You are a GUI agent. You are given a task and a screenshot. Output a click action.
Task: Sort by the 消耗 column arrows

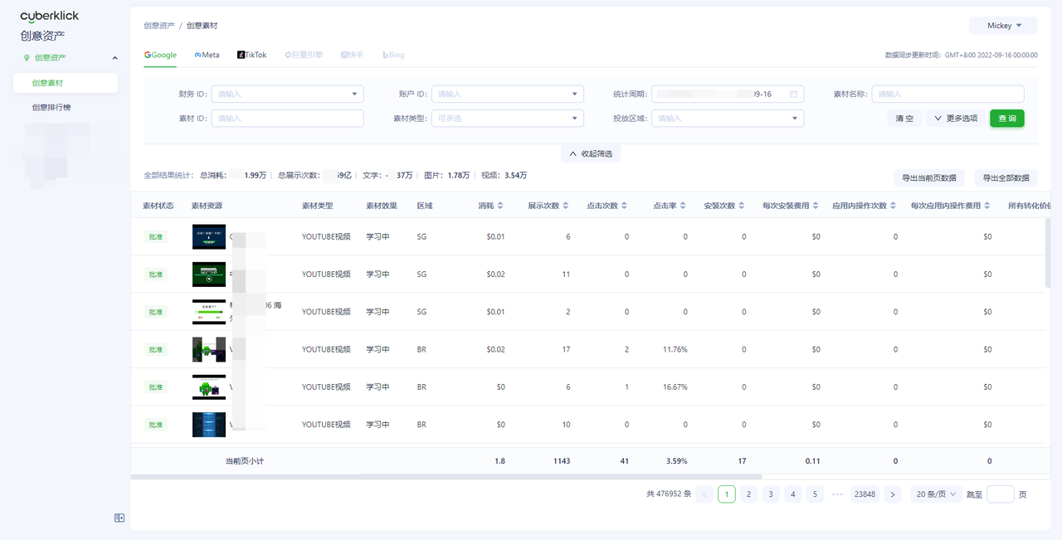500,206
